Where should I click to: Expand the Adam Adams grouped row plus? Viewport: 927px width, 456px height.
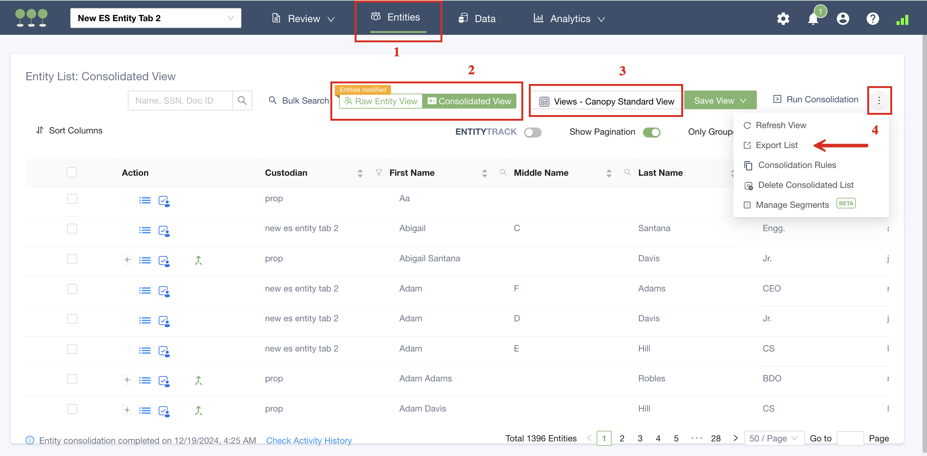127,380
